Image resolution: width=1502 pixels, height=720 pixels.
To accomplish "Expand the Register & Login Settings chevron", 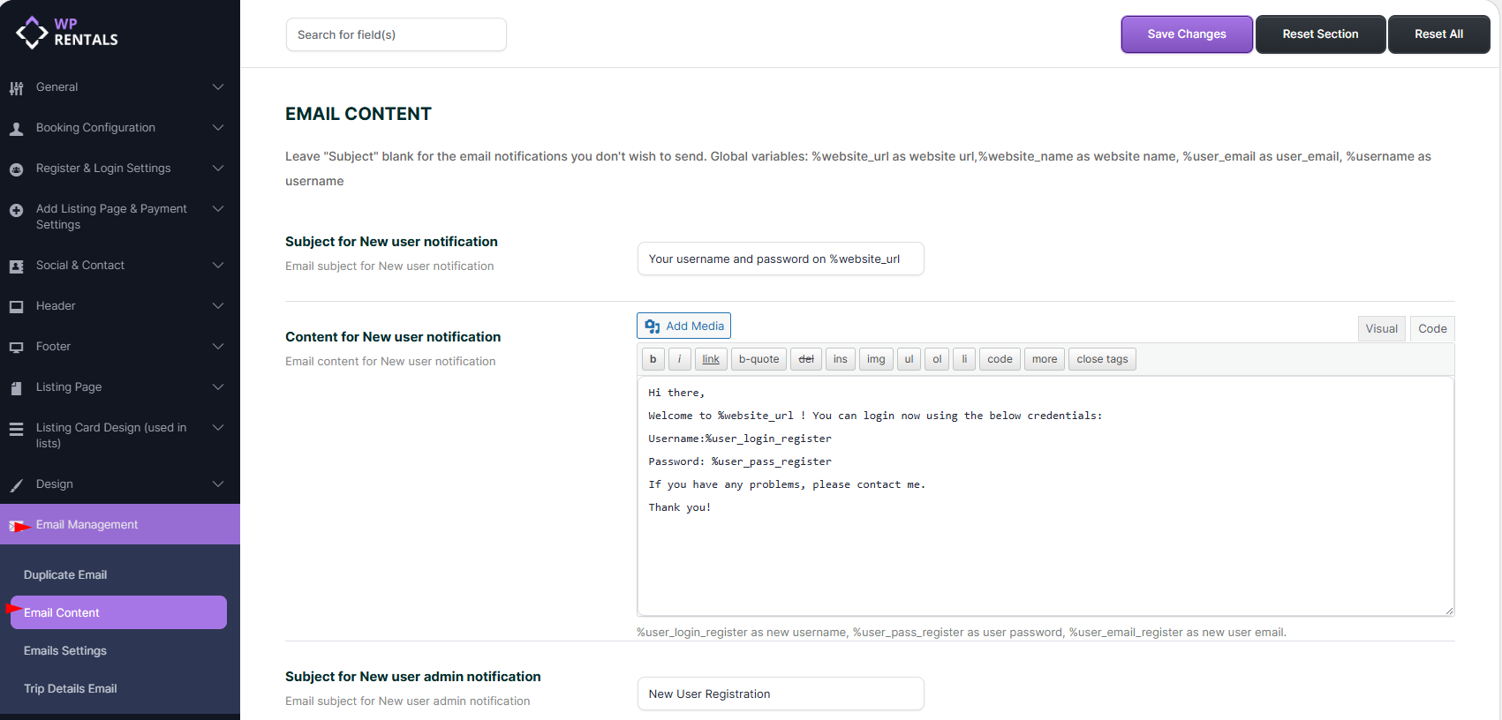I will [218, 169].
